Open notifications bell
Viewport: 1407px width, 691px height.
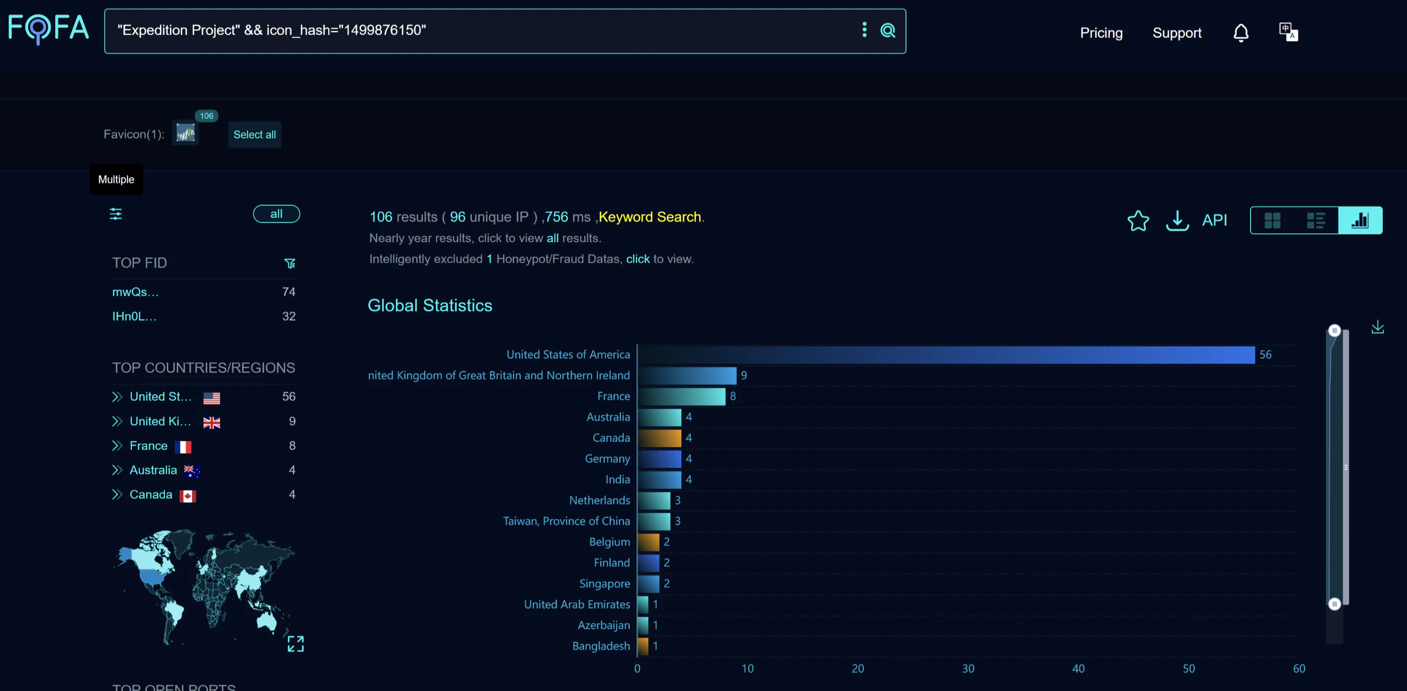[1241, 33]
